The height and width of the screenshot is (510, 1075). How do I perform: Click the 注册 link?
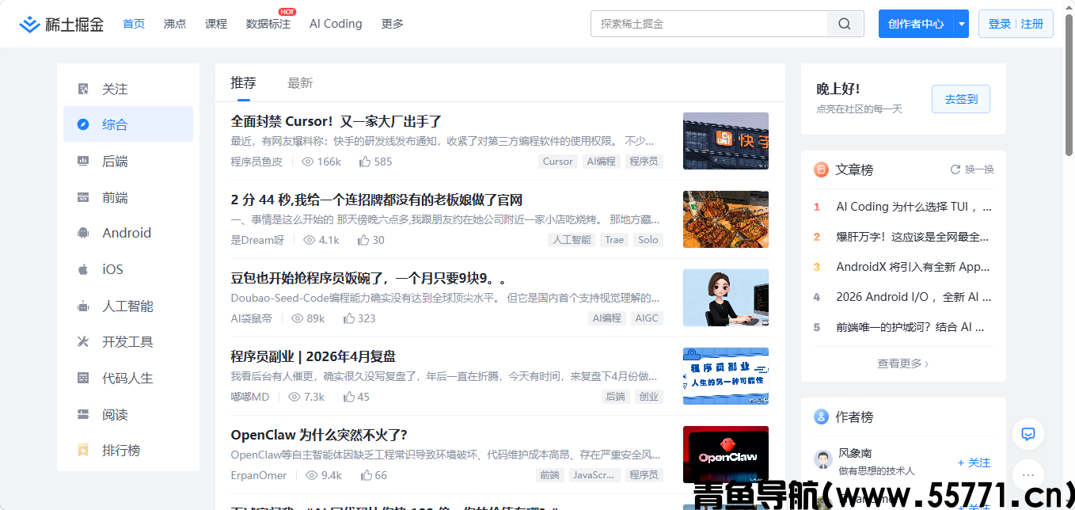(1032, 24)
